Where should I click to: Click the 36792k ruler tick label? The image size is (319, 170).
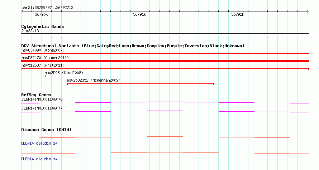238,14
